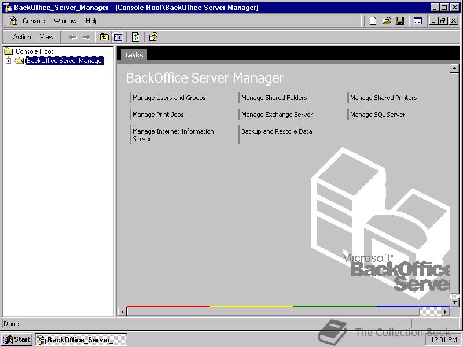The width and height of the screenshot is (463, 347).
Task: Open Manage SQL Server task
Action: 377,115
